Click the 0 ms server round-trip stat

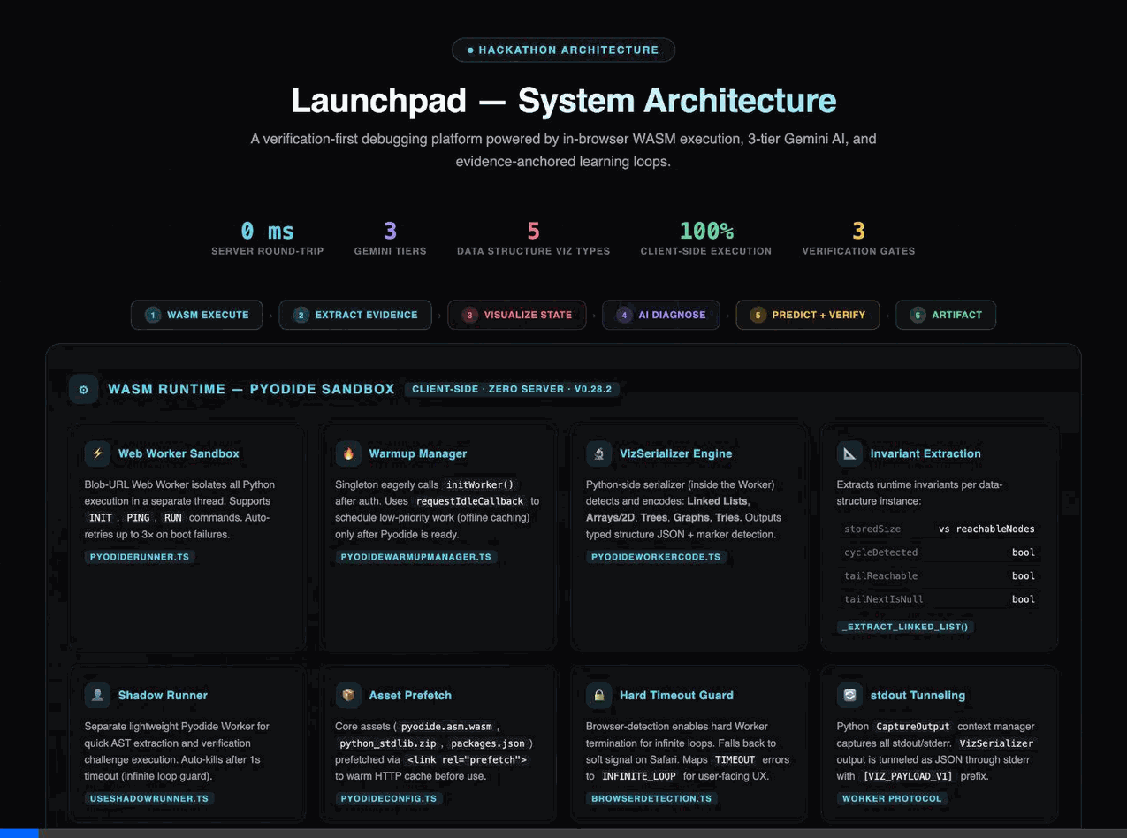268,238
